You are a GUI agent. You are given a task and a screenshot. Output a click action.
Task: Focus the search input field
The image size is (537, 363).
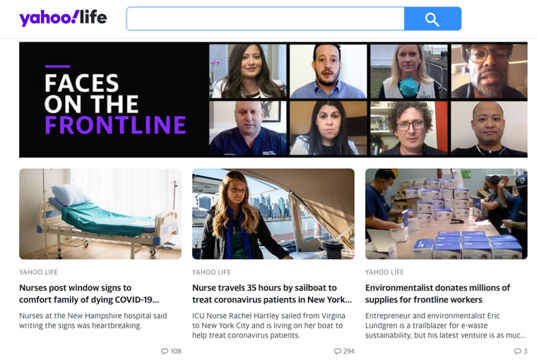pyautogui.click(x=266, y=19)
